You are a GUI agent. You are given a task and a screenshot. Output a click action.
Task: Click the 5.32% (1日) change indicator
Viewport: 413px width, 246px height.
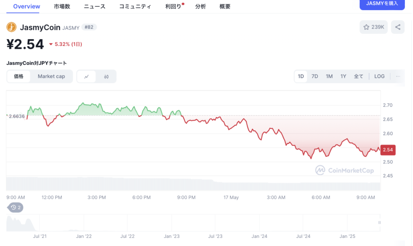[66, 44]
